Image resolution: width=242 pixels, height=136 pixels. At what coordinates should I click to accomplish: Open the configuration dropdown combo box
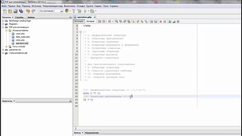[x=51, y=11]
